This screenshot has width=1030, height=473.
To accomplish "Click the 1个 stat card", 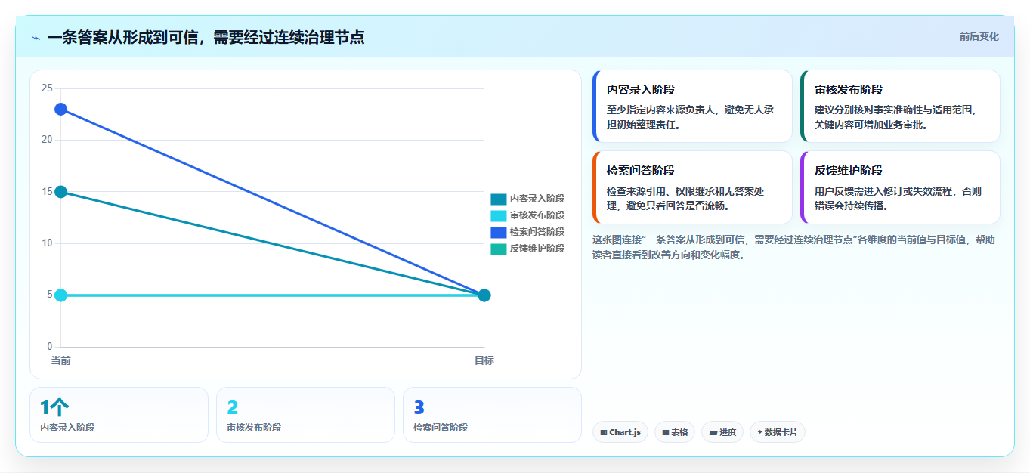I will (x=119, y=415).
